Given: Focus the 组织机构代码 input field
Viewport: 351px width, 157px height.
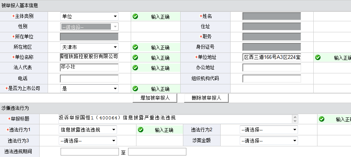Looking at the screenshot, I should [272, 78].
